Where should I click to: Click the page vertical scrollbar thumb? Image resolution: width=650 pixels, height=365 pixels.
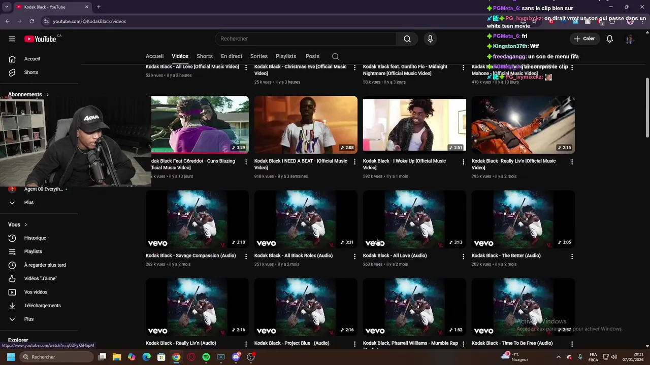coord(647,107)
